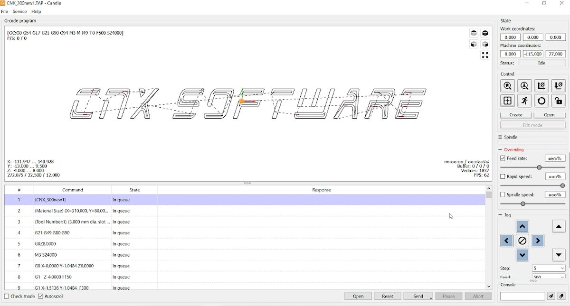Image resolution: width=570 pixels, height=306 pixels.
Task: Start the Z-probe control button
Action: pos(524,86)
